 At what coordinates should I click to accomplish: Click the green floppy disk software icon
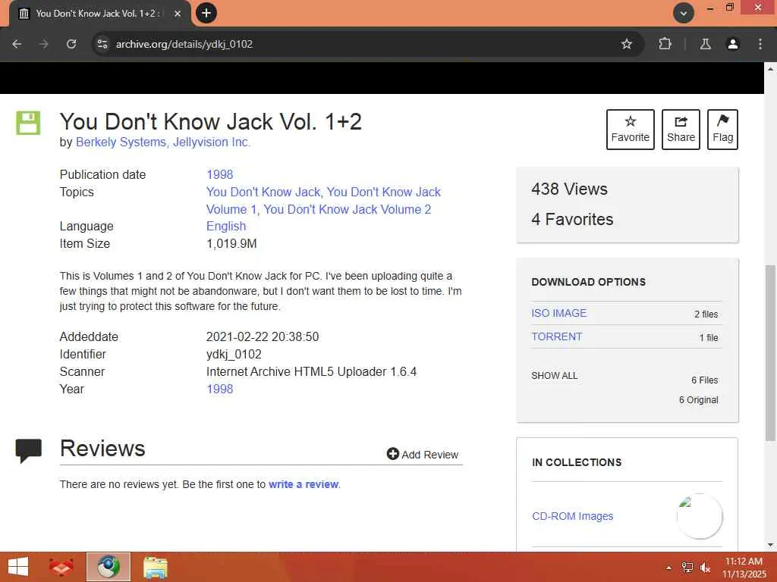28,123
